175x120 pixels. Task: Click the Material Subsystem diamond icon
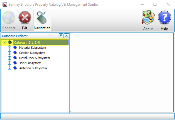coord(15,48)
